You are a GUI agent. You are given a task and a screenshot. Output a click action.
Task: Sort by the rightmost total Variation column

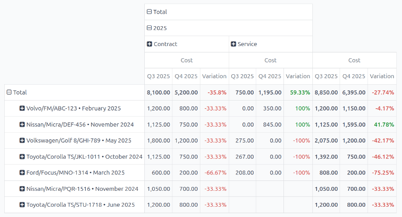[x=382, y=76]
